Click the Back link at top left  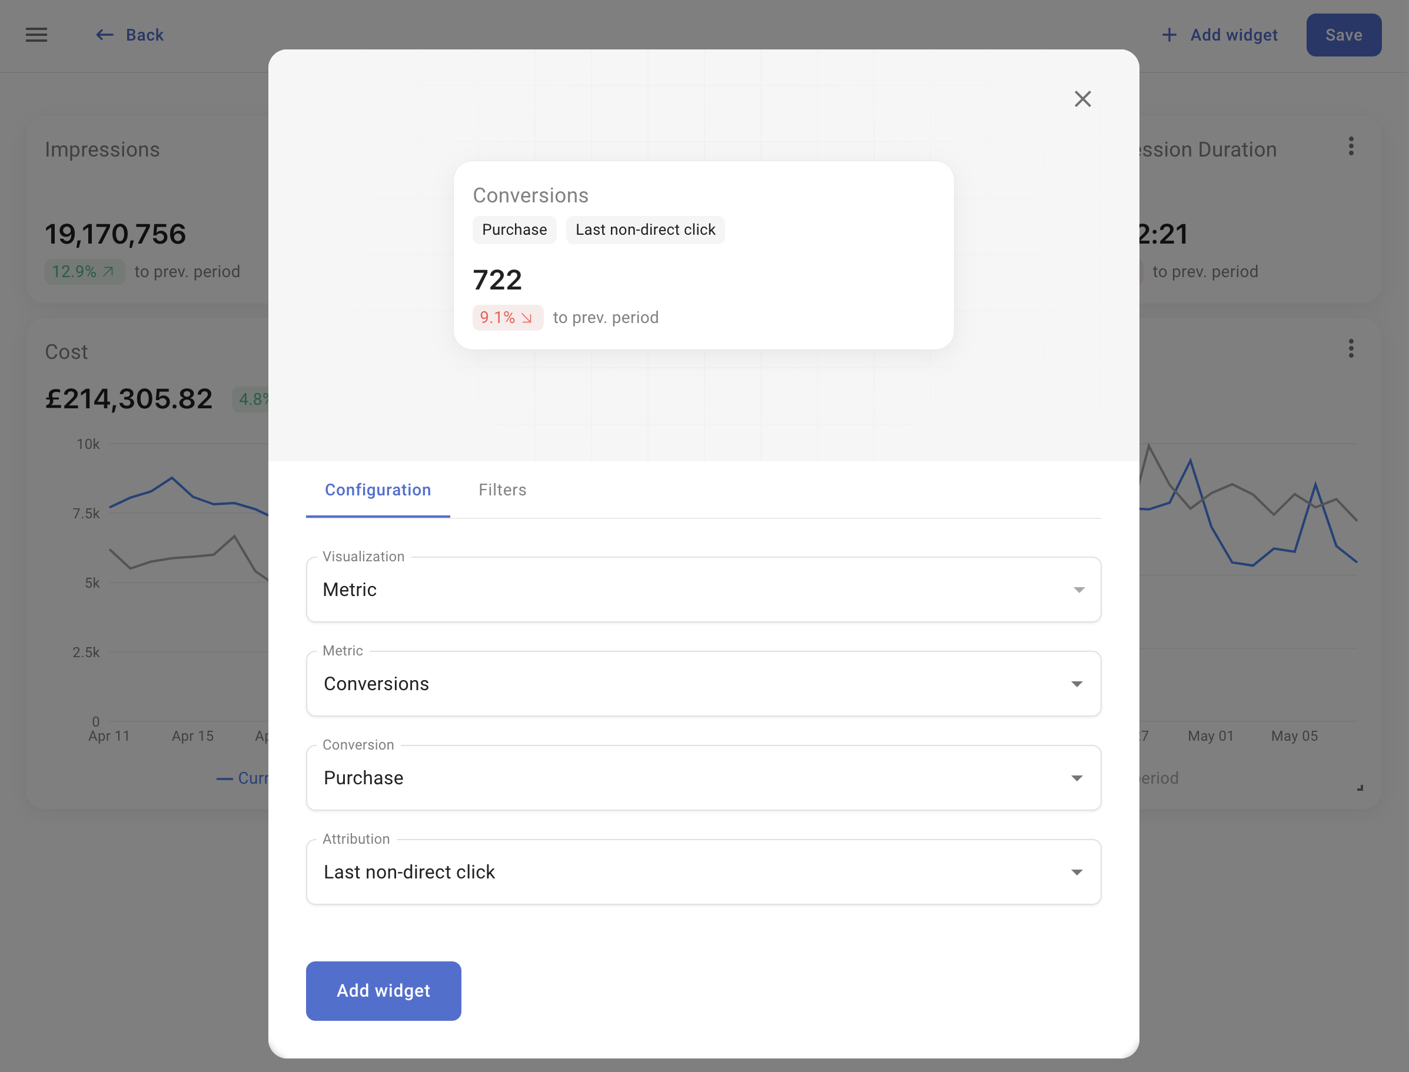click(x=144, y=35)
